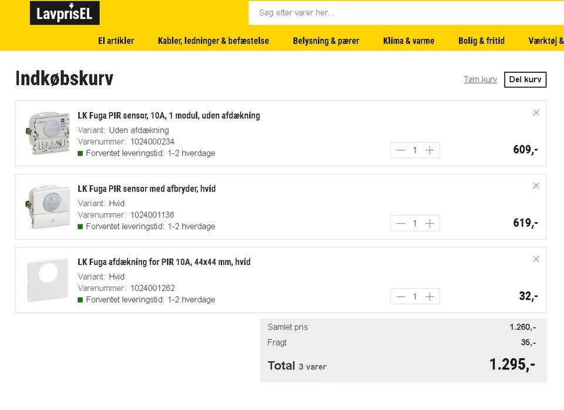The width and height of the screenshot is (564, 410).
Task: Open Klima & varme menu
Action: pos(409,41)
